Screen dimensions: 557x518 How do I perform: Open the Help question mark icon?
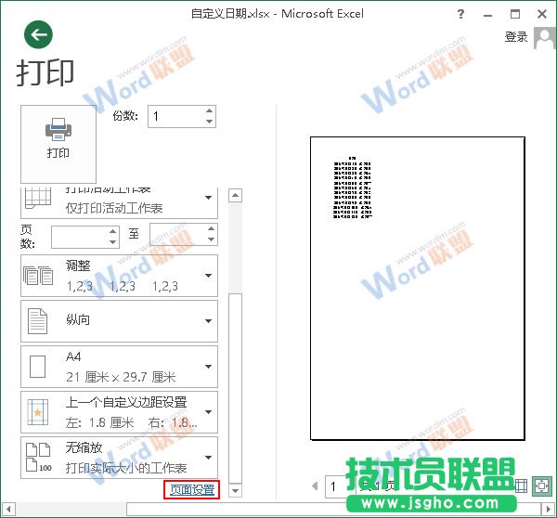coord(460,14)
